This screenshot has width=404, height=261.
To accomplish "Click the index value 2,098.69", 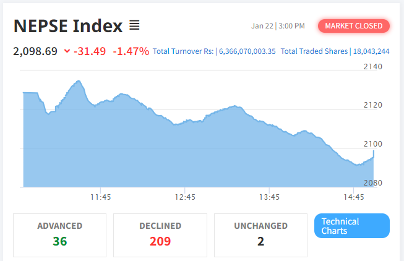I will 35,51.
